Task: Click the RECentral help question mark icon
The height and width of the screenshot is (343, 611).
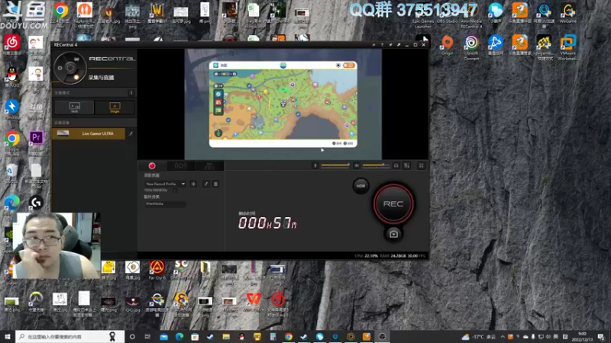Action: [x=382, y=45]
